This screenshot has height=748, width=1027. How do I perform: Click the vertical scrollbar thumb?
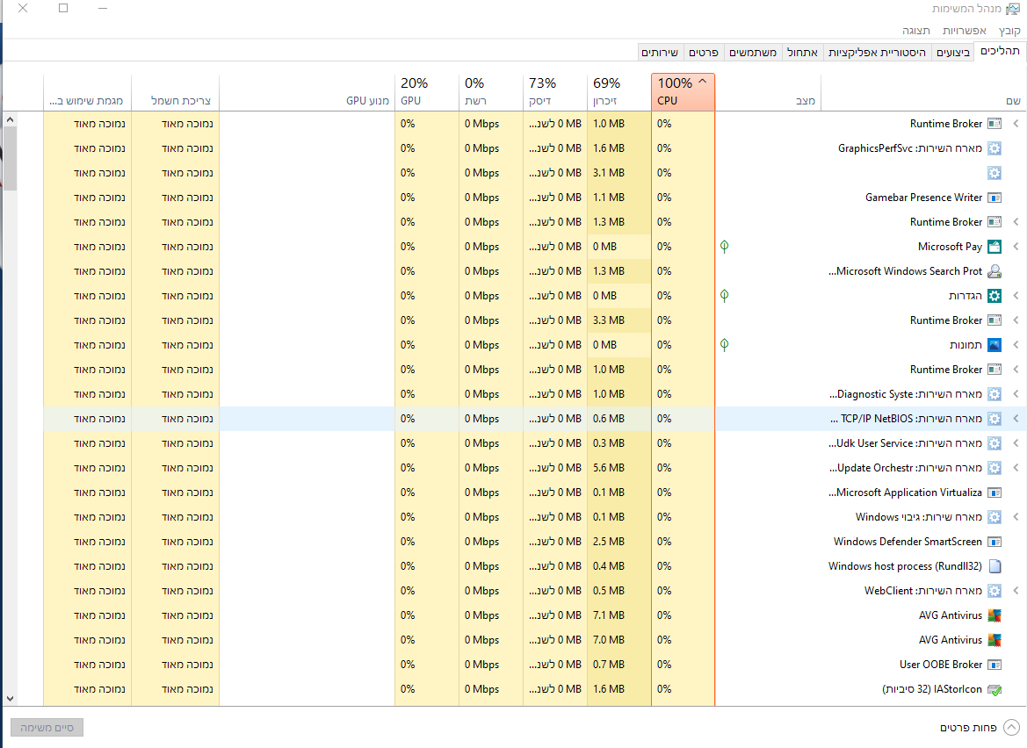[10, 158]
